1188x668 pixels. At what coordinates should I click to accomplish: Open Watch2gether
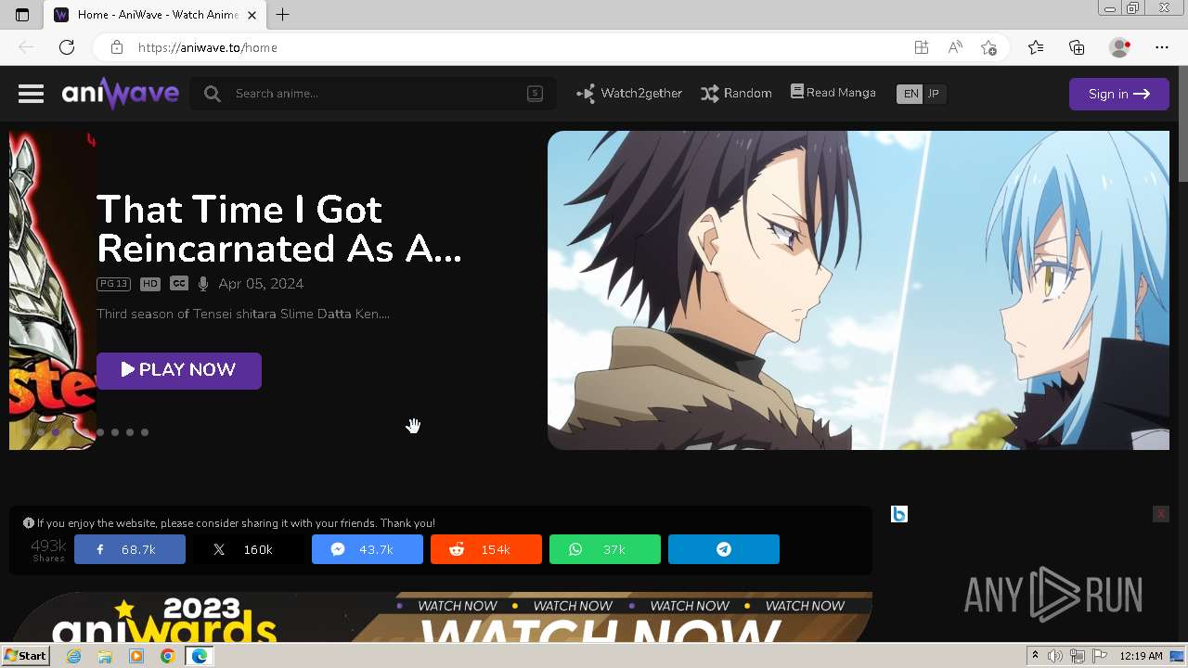(x=629, y=94)
